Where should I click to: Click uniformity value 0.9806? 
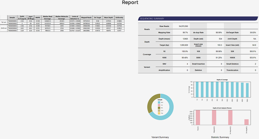click(119, 21)
